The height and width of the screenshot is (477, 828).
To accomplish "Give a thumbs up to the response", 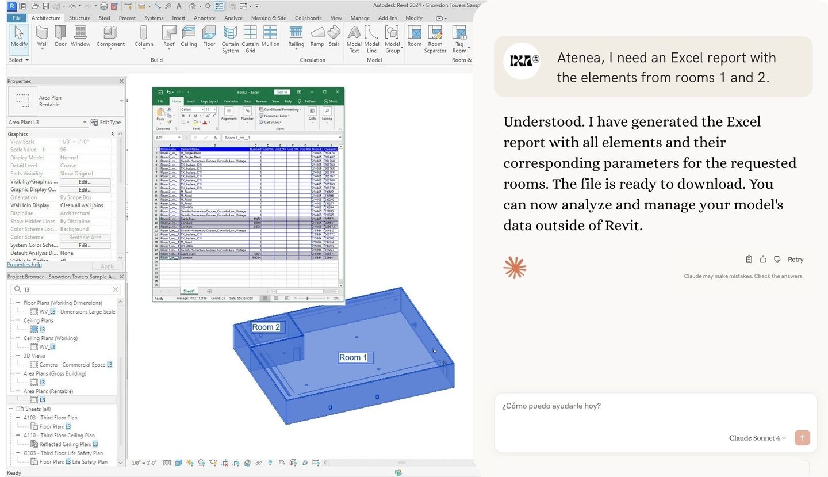I will pyautogui.click(x=763, y=260).
